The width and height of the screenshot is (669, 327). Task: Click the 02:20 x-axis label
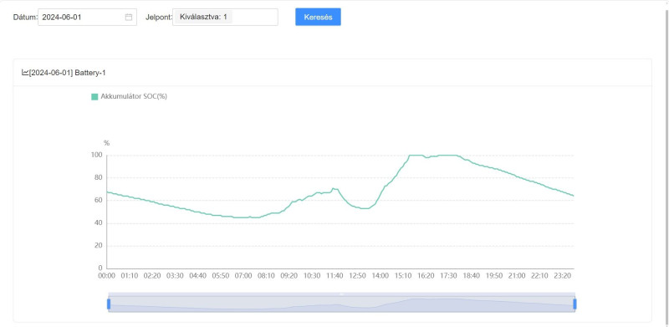click(152, 276)
